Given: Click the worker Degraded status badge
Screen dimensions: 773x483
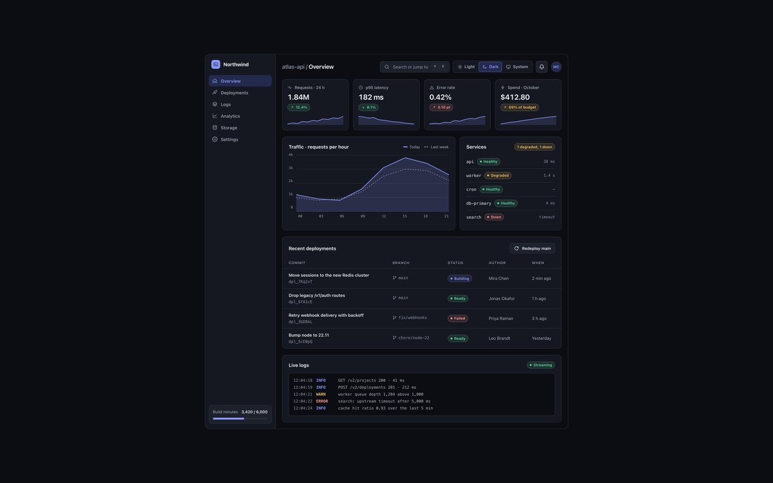Looking at the screenshot, I should click(498, 175).
